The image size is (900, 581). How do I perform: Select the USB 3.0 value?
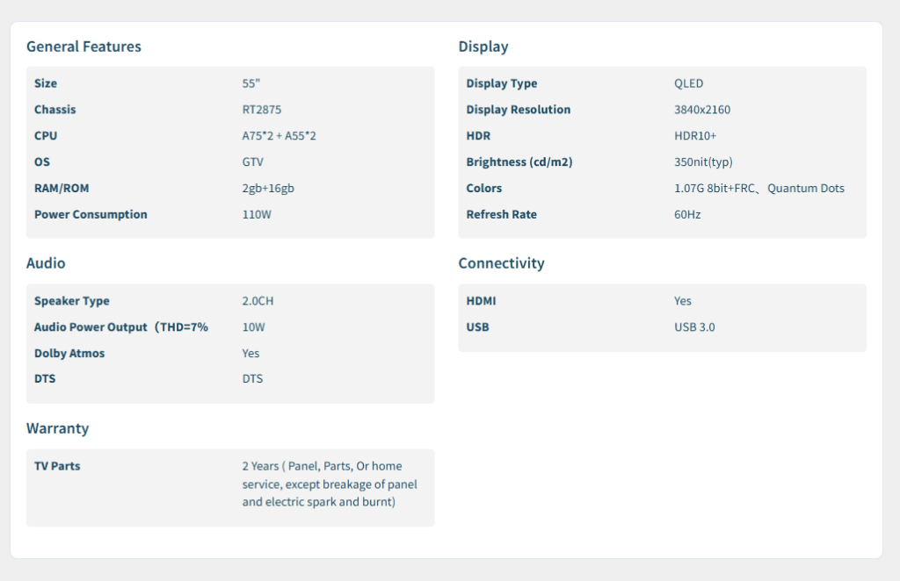(695, 327)
